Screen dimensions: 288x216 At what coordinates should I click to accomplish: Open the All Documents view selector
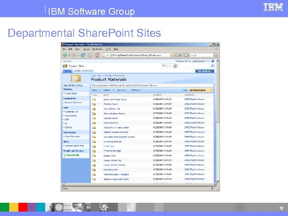(x=201, y=90)
